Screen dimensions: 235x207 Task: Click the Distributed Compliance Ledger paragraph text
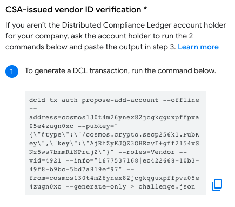point(116,36)
